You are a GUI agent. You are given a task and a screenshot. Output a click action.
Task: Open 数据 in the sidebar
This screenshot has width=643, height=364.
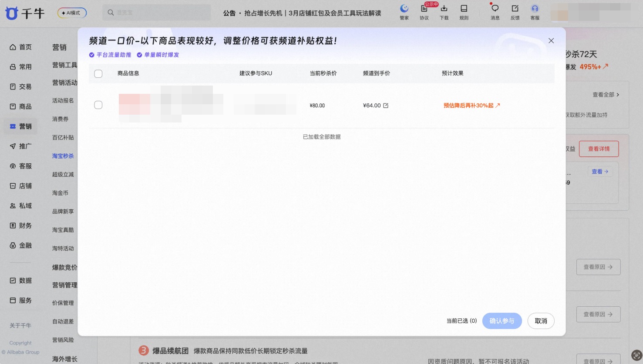coord(21,281)
